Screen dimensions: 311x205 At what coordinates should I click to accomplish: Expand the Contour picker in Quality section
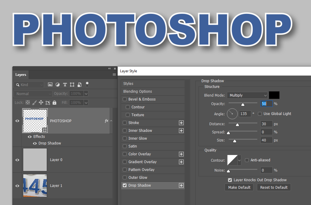240,160
